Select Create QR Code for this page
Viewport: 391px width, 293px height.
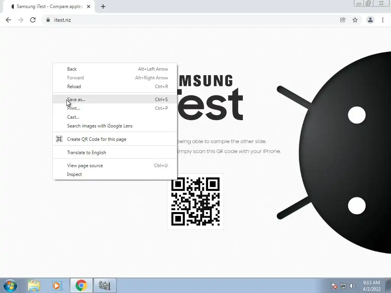115,139
